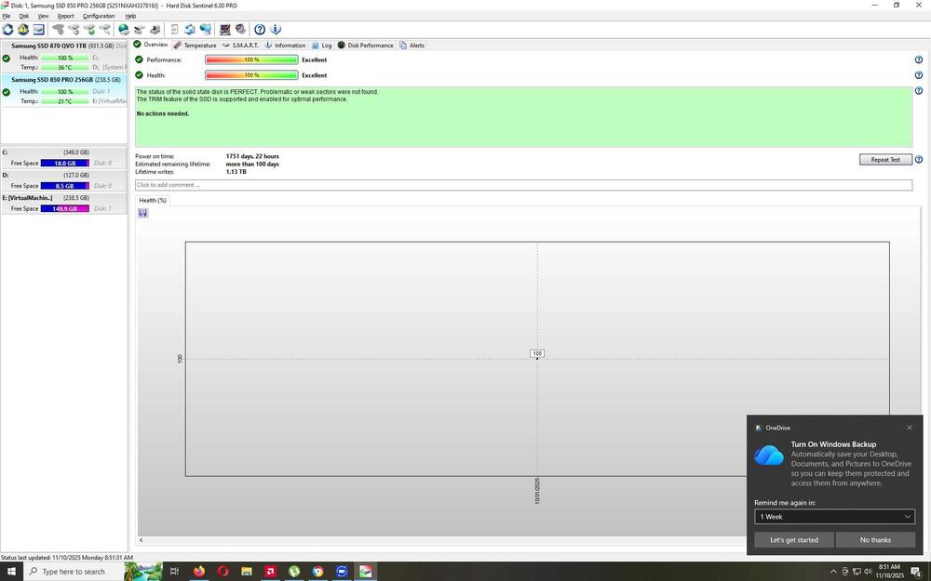This screenshot has width=931, height=581.
Task: Open the Report menu
Action: (x=66, y=16)
